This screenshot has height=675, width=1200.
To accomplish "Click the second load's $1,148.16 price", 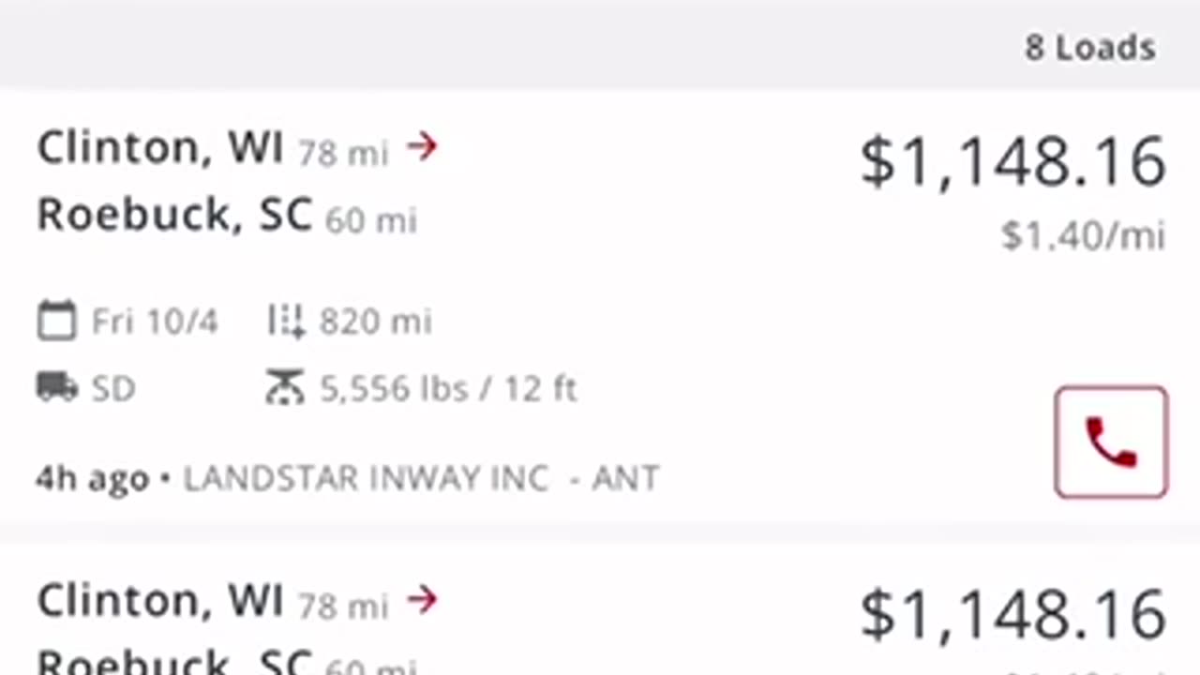I will tap(1012, 615).
